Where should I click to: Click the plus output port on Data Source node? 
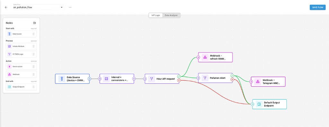[89, 79]
